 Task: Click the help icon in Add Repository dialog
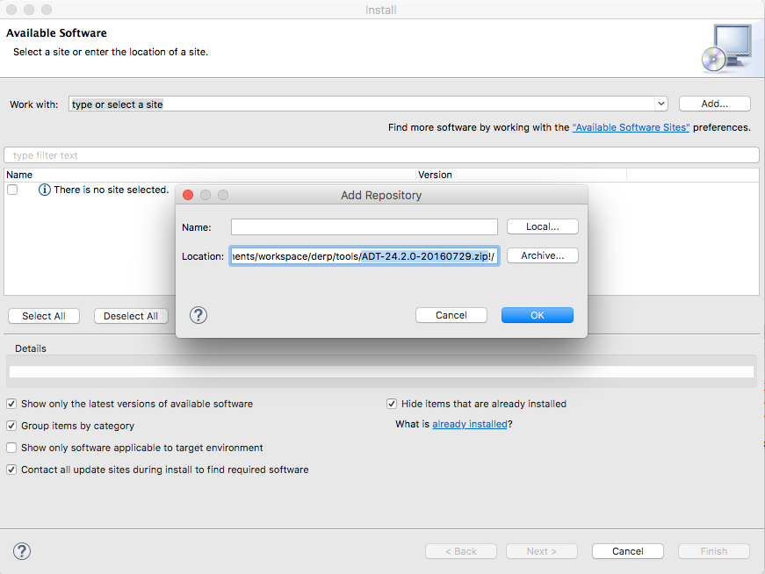pos(198,316)
